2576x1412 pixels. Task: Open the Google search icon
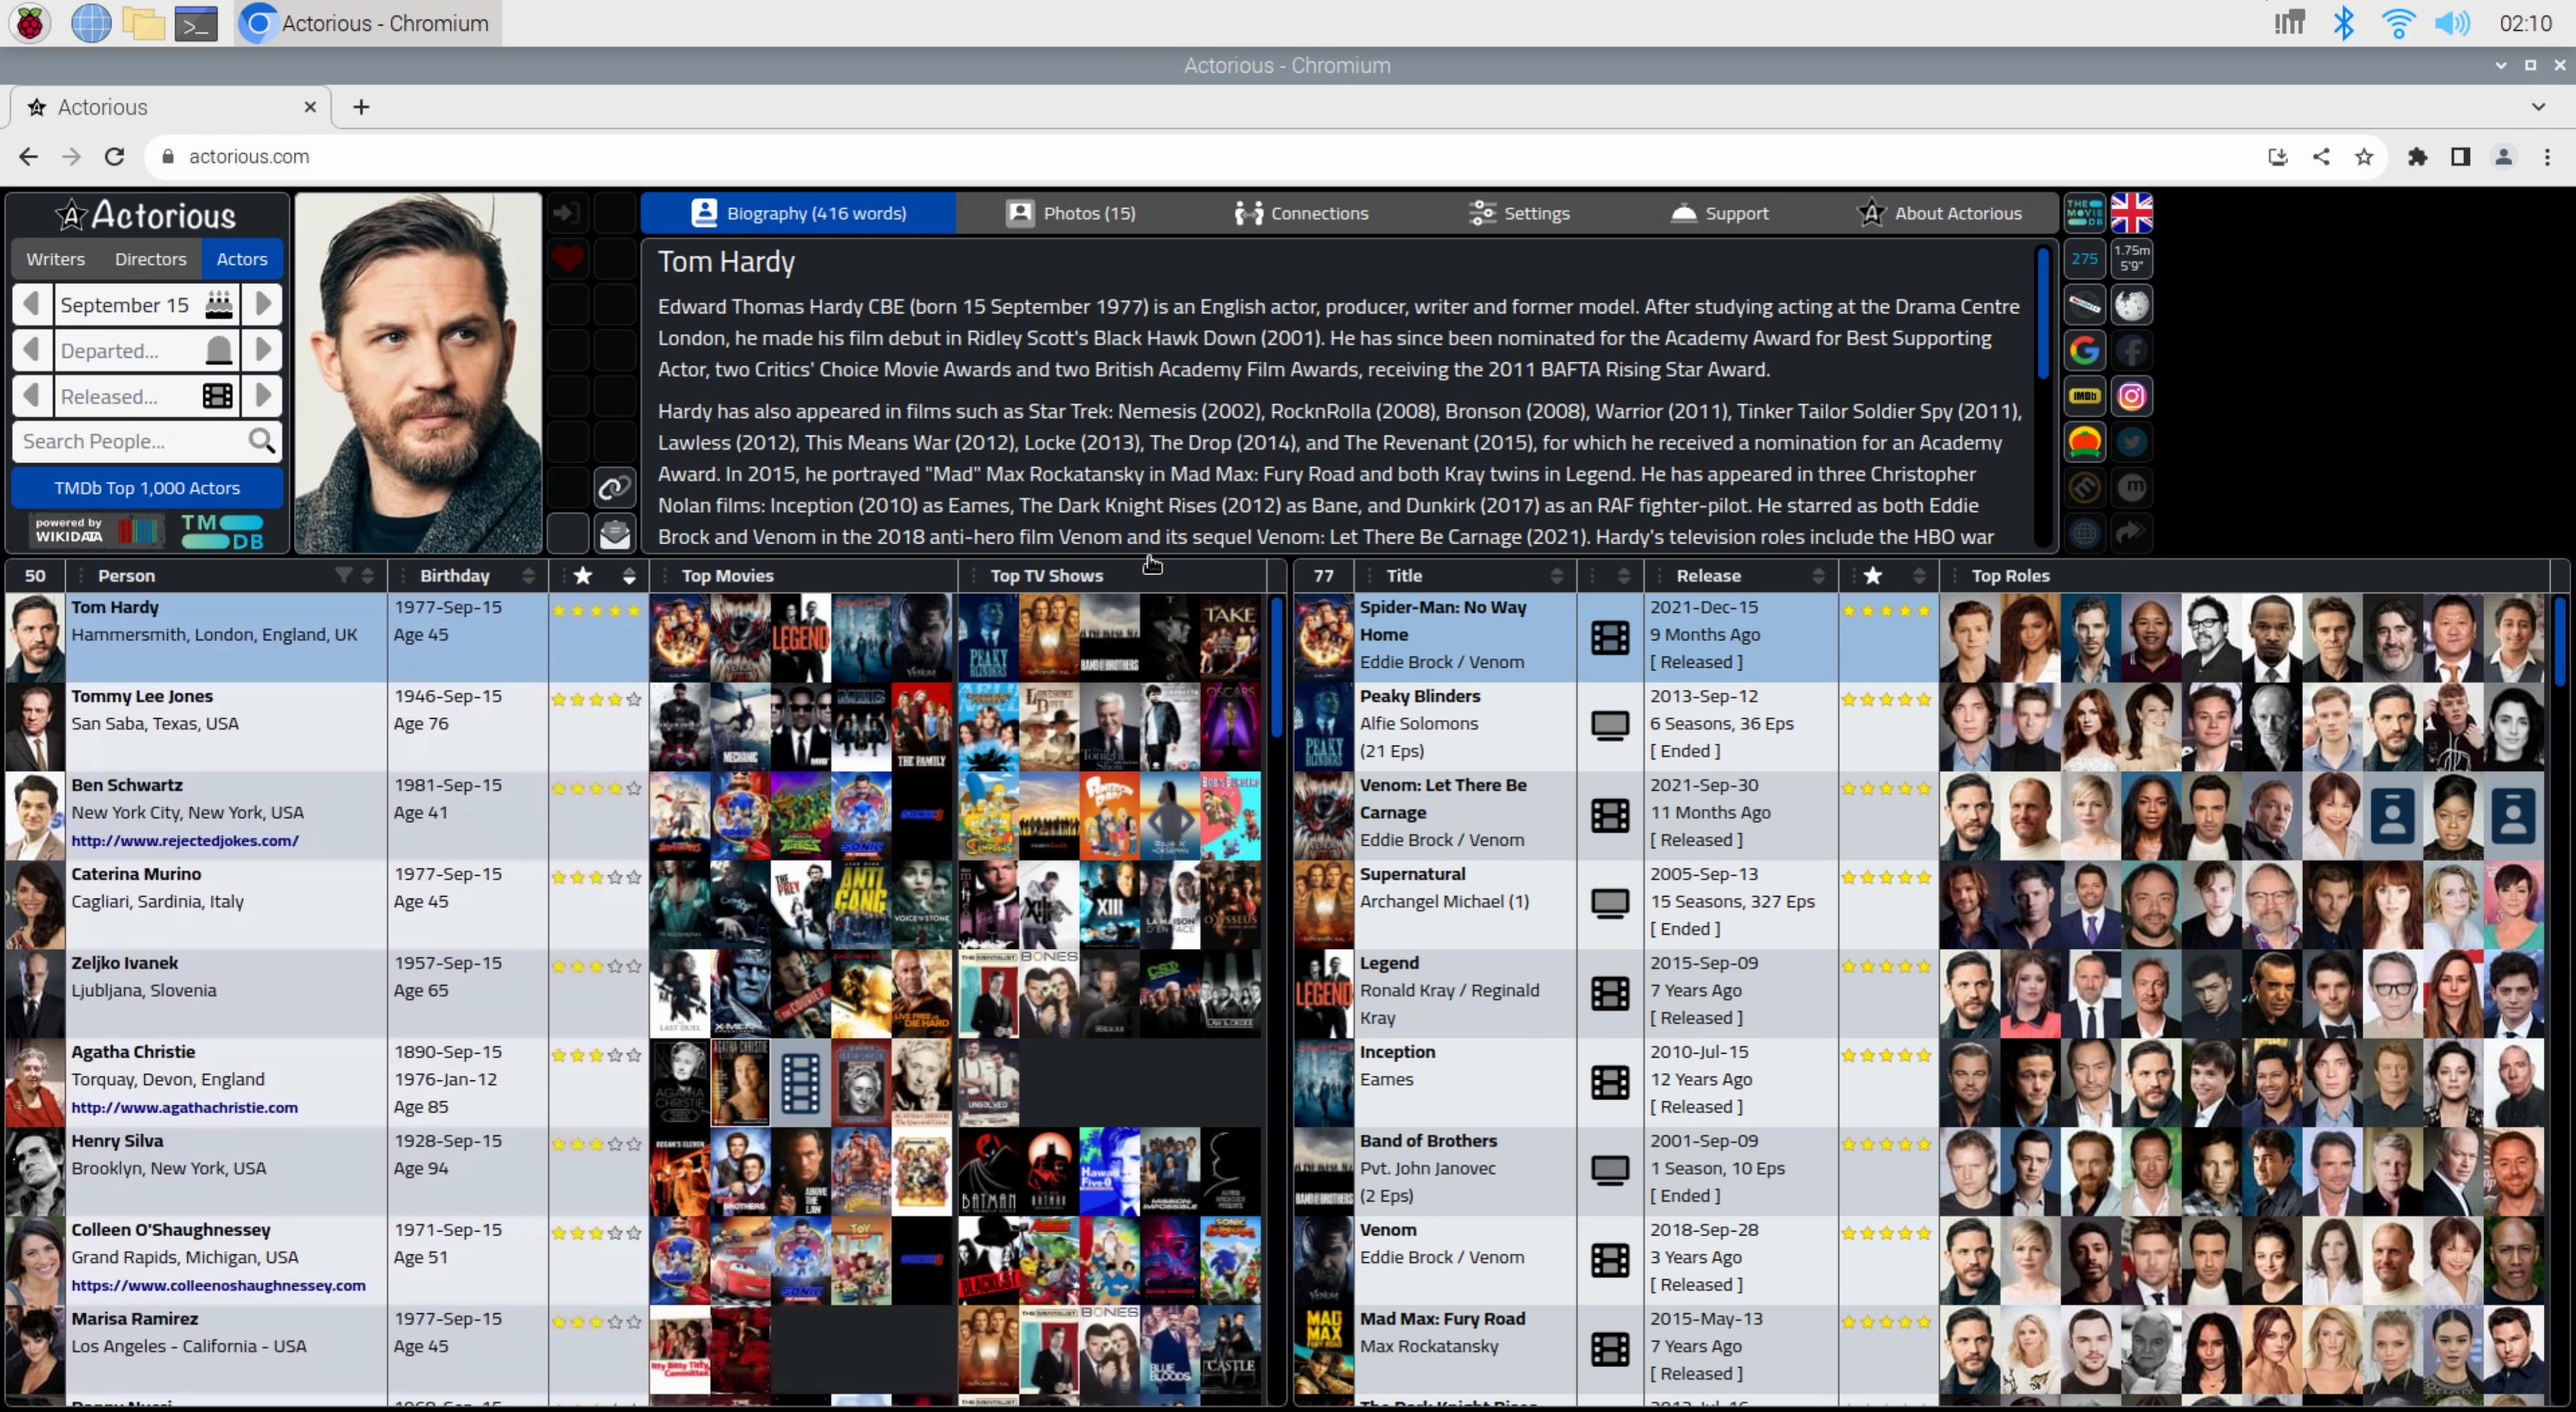tap(2084, 351)
